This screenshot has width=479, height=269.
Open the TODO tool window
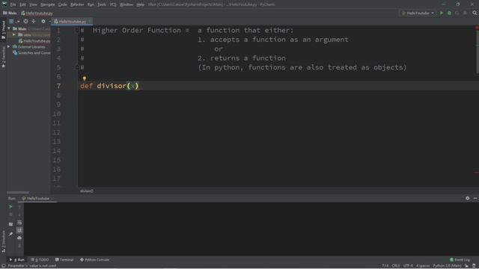click(x=40, y=260)
